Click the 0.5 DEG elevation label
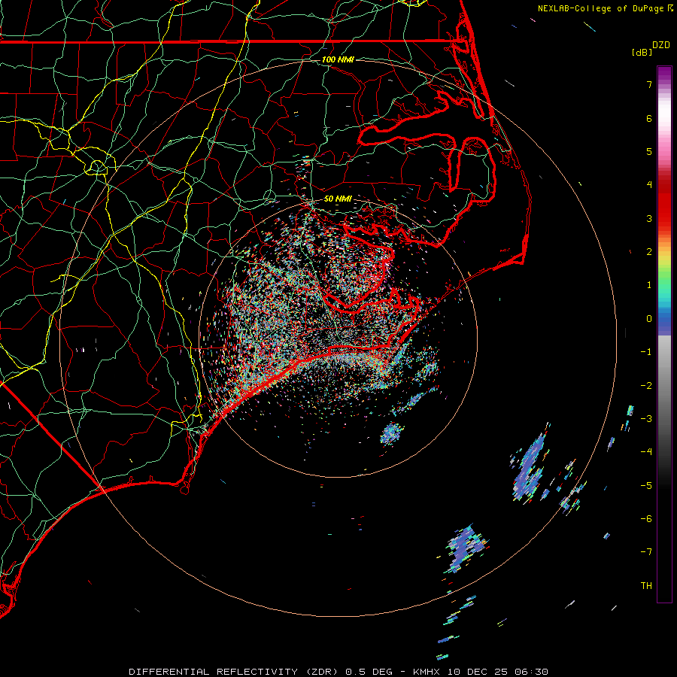Screen dimensions: 677x677 click(x=369, y=672)
